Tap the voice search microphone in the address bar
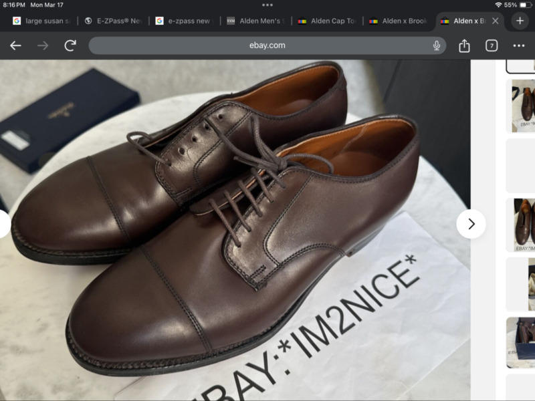Screen dimensions: 535x401 [x=436, y=46]
